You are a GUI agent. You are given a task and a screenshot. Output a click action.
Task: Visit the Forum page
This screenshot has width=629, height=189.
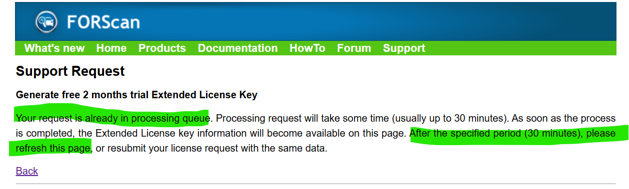point(354,48)
